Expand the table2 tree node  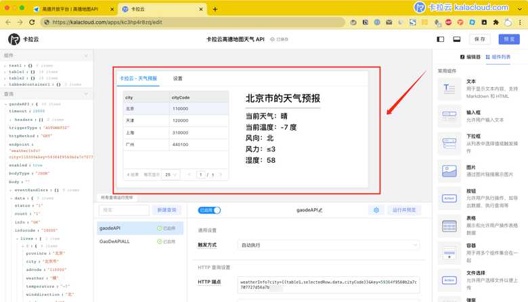5,78
